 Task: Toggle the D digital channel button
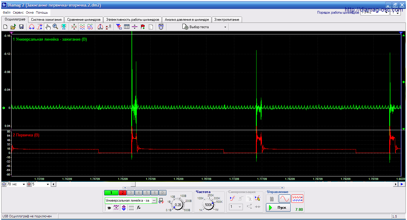162,193
